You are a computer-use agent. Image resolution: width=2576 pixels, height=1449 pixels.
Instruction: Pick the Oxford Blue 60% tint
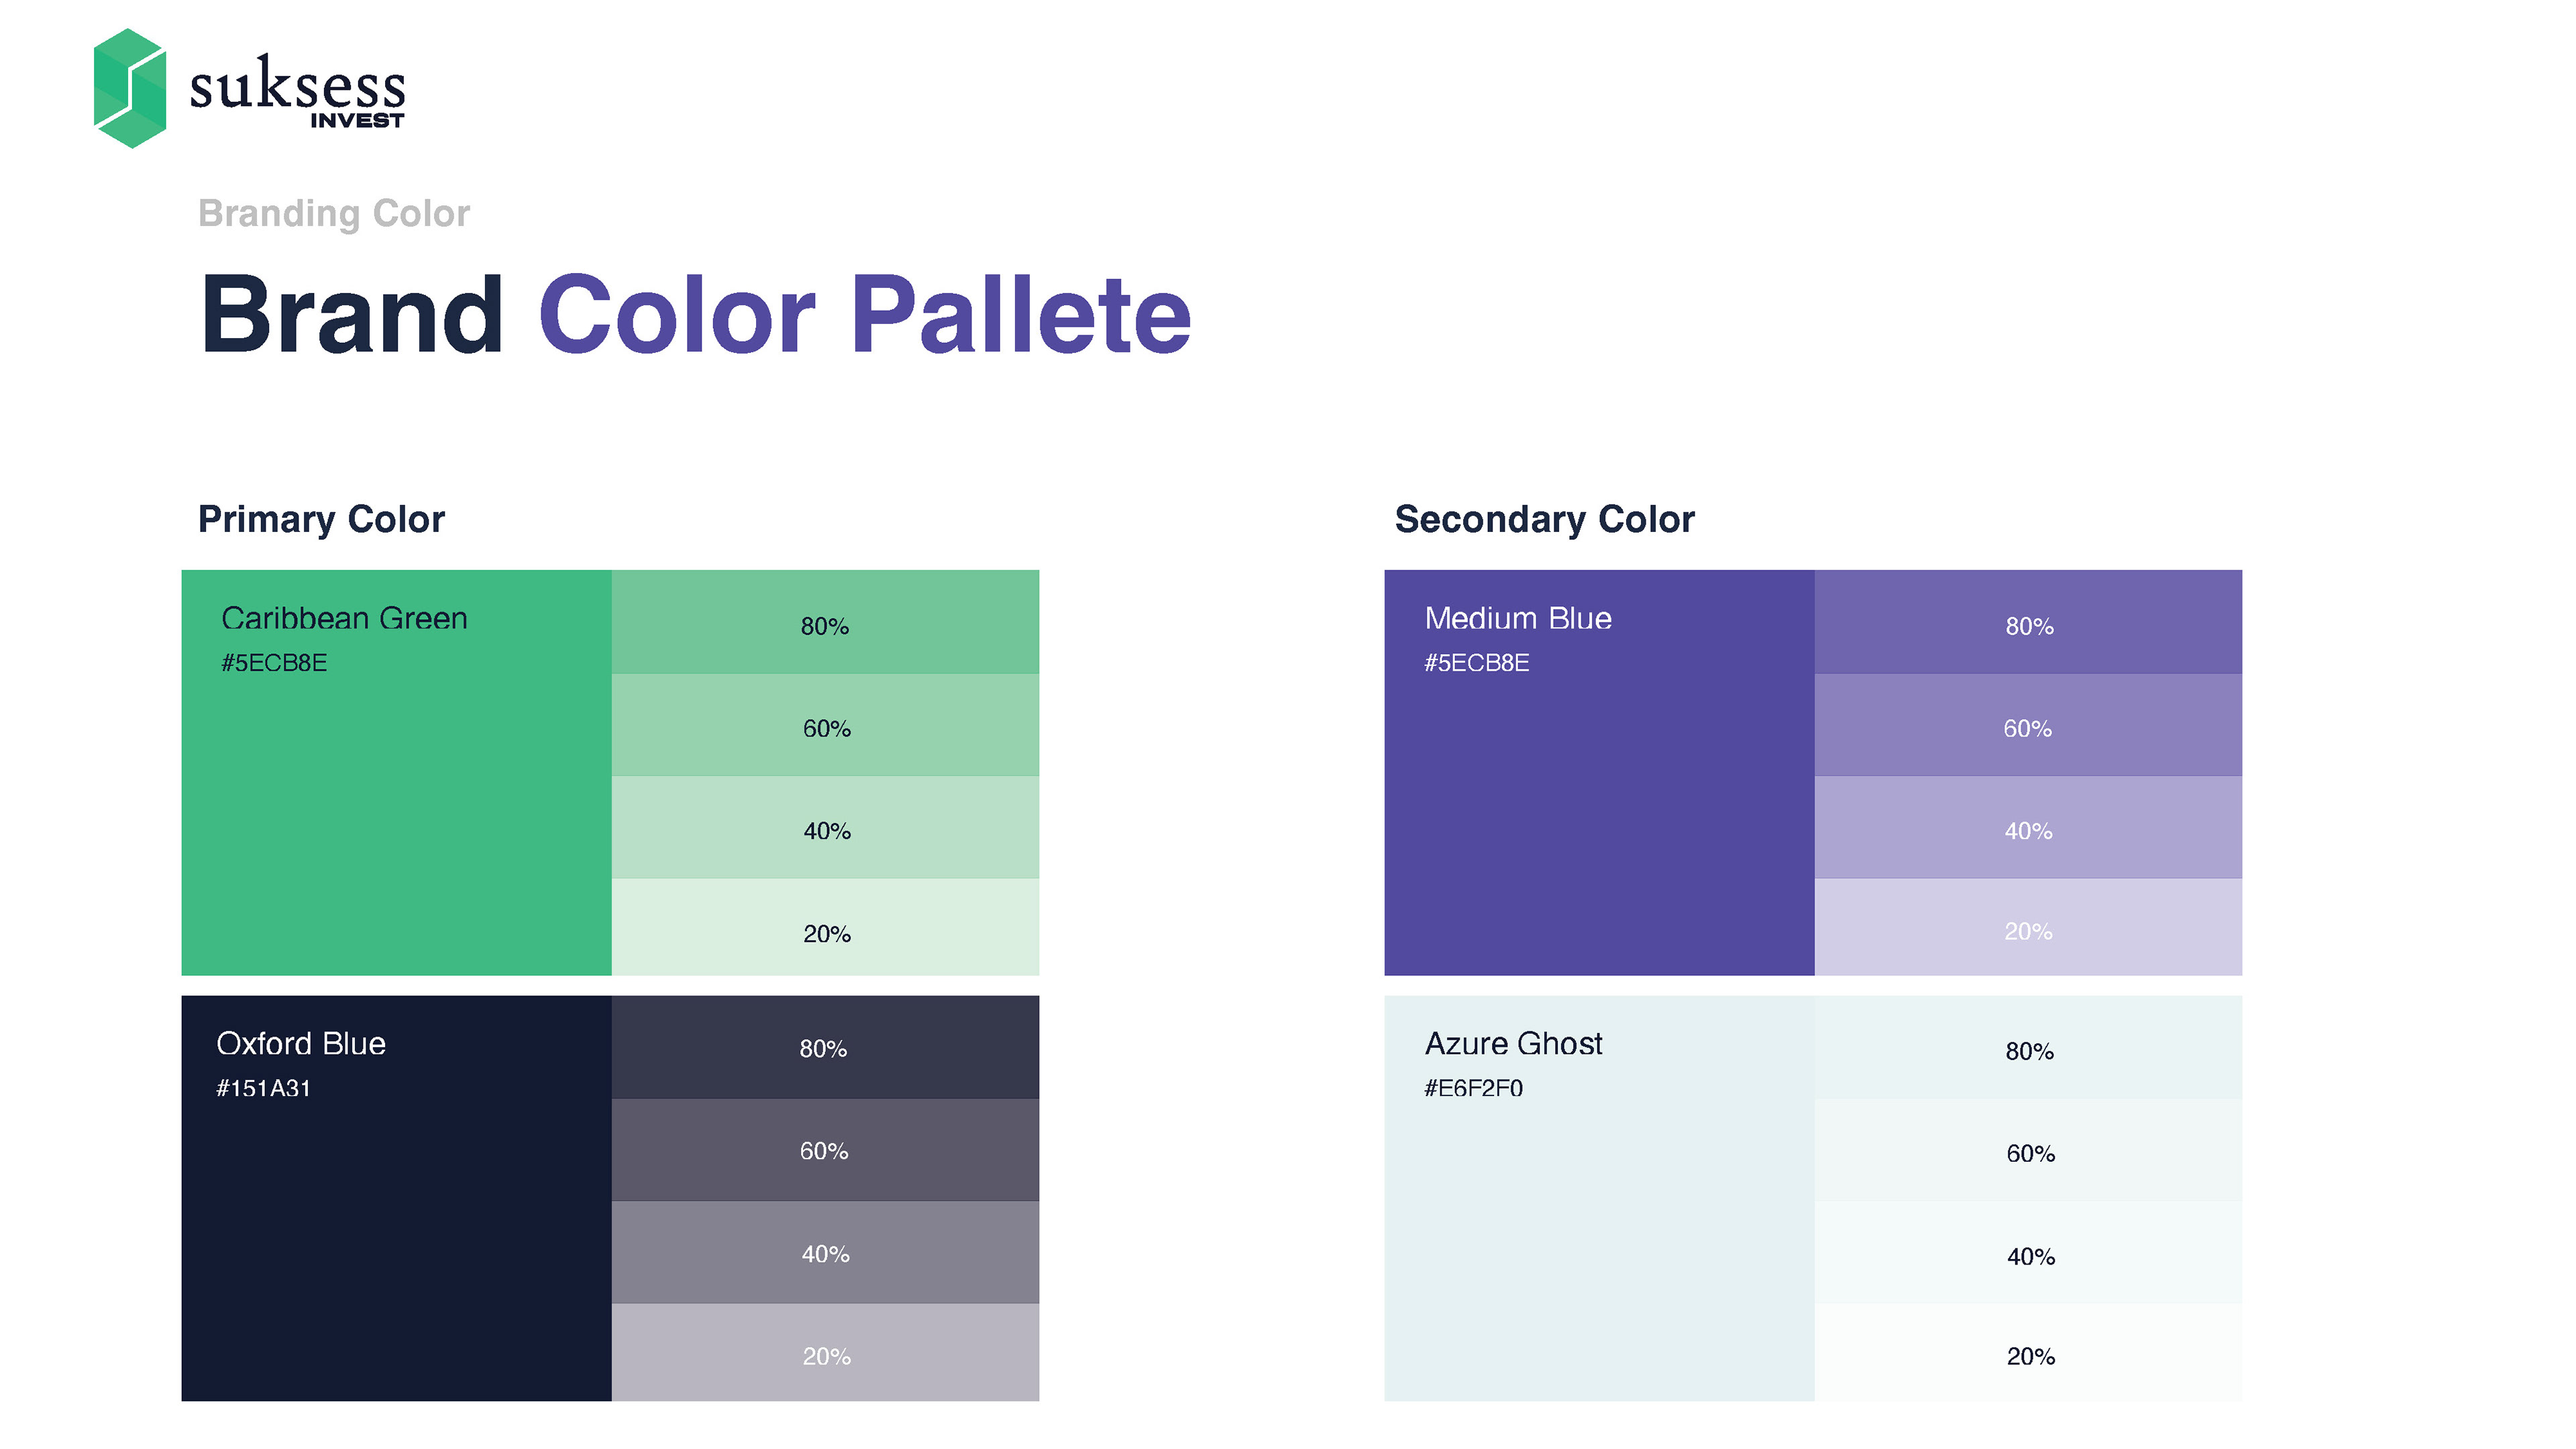click(825, 1150)
